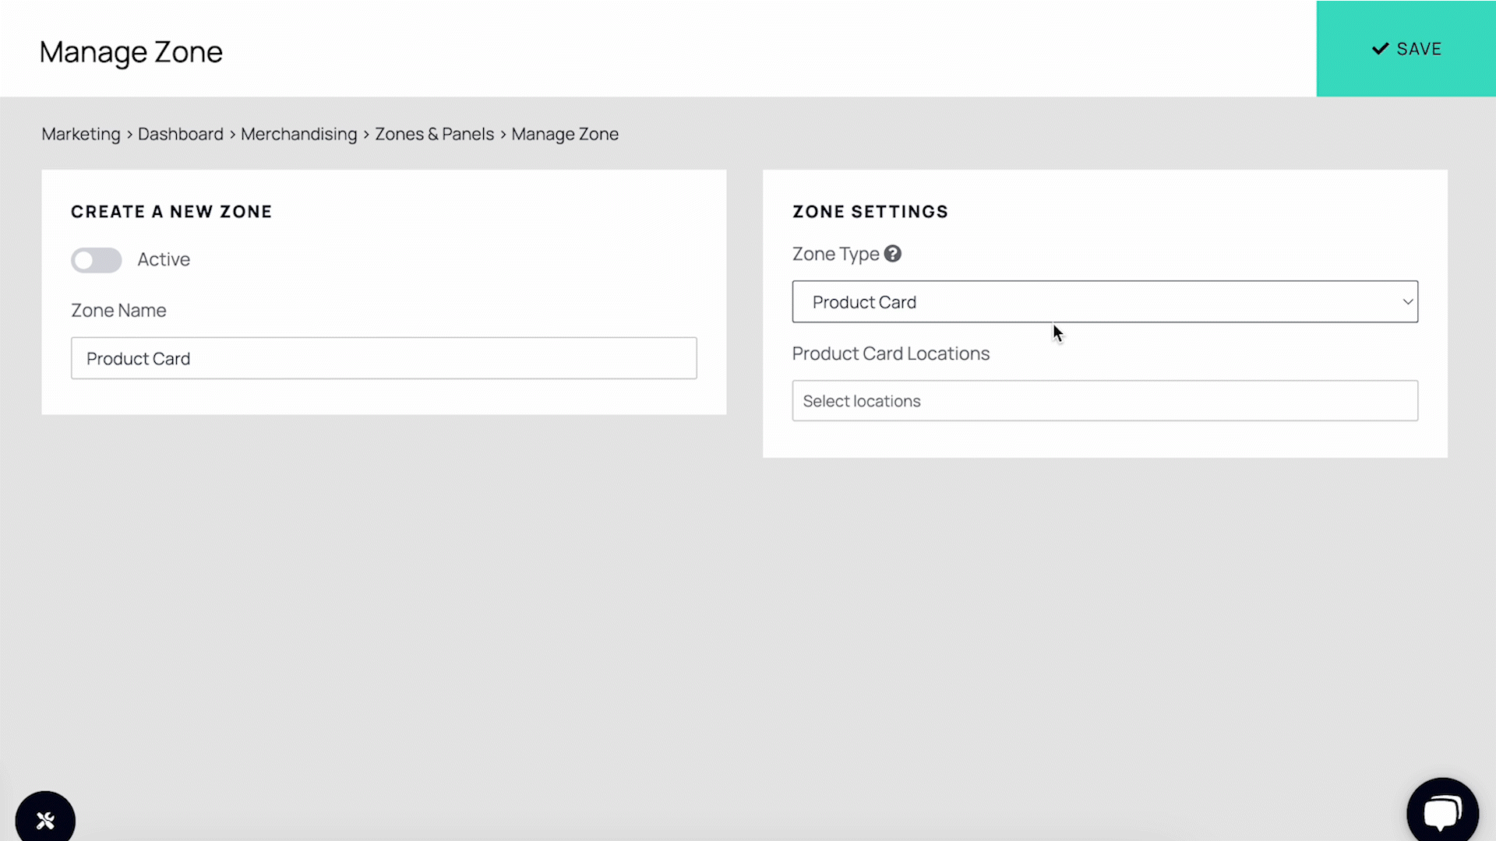Click the Product Card Locations label
The height and width of the screenshot is (841, 1496).
891,354
